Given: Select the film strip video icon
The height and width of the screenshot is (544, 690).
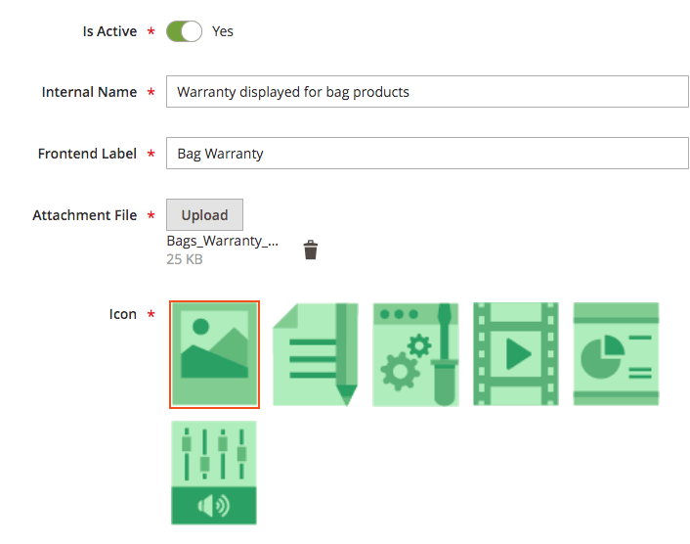Looking at the screenshot, I should point(515,354).
